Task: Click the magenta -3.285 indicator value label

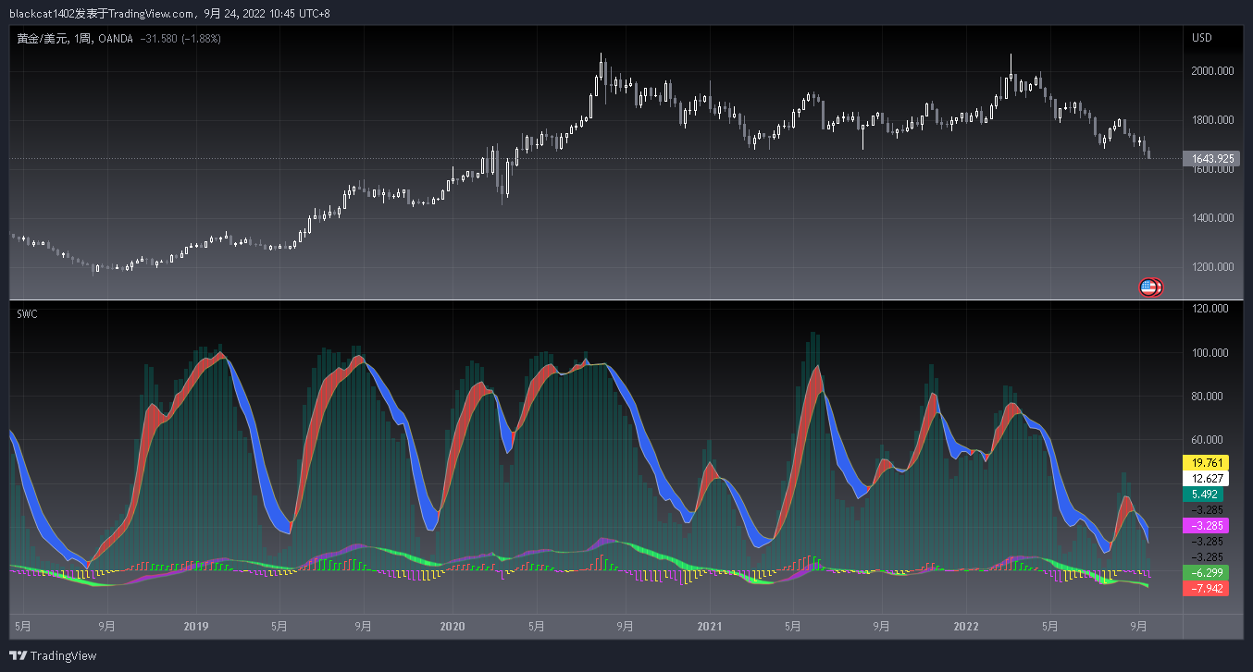Action: 1206,525
